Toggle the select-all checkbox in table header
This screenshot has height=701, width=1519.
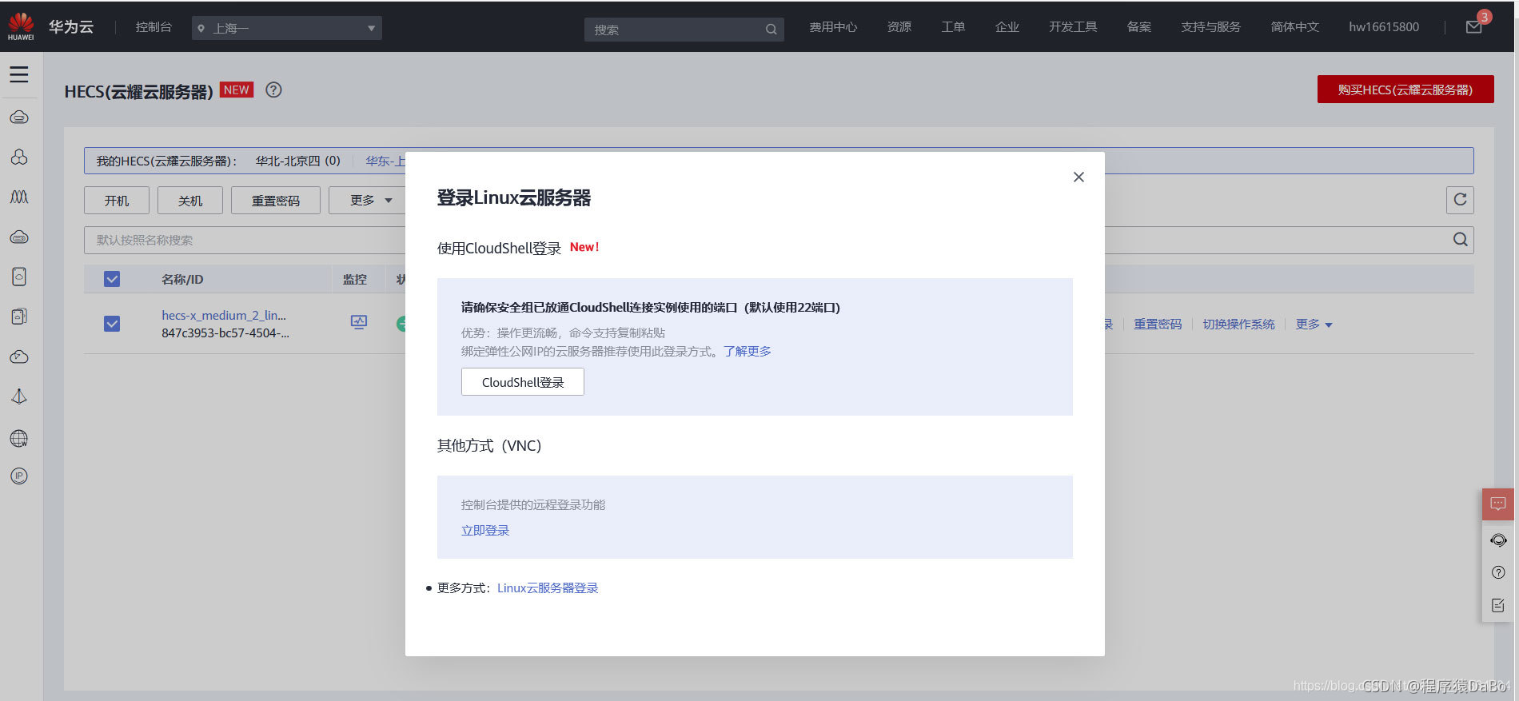click(x=112, y=279)
